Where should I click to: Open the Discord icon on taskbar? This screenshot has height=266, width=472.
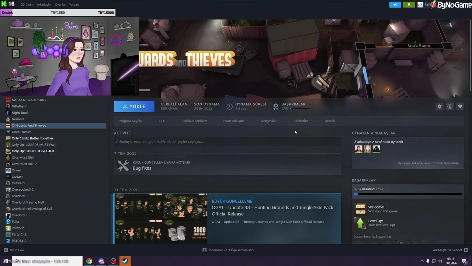click(101, 261)
